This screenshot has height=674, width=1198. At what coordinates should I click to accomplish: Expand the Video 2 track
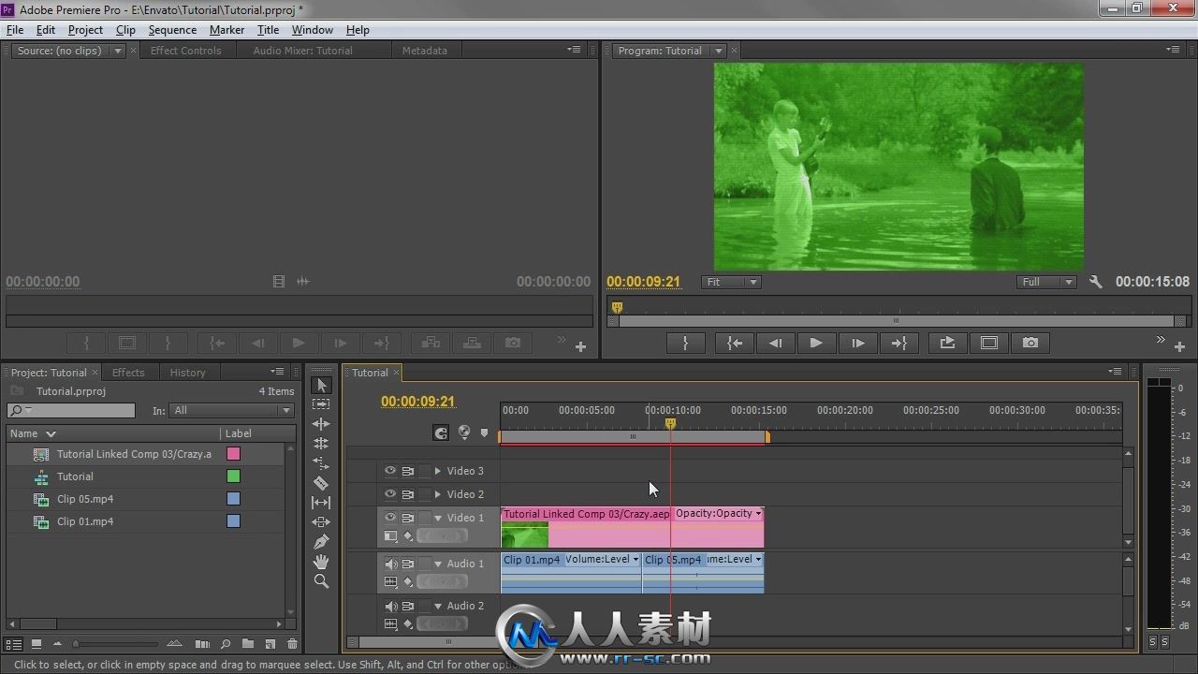click(437, 494)
